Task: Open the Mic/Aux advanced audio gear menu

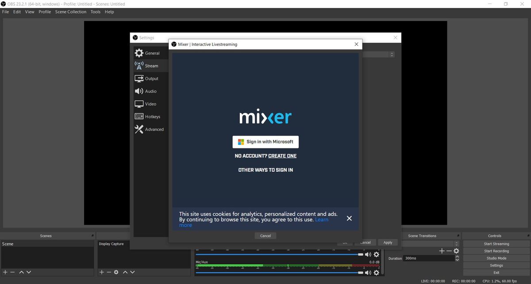Action: tap(377, 273)
